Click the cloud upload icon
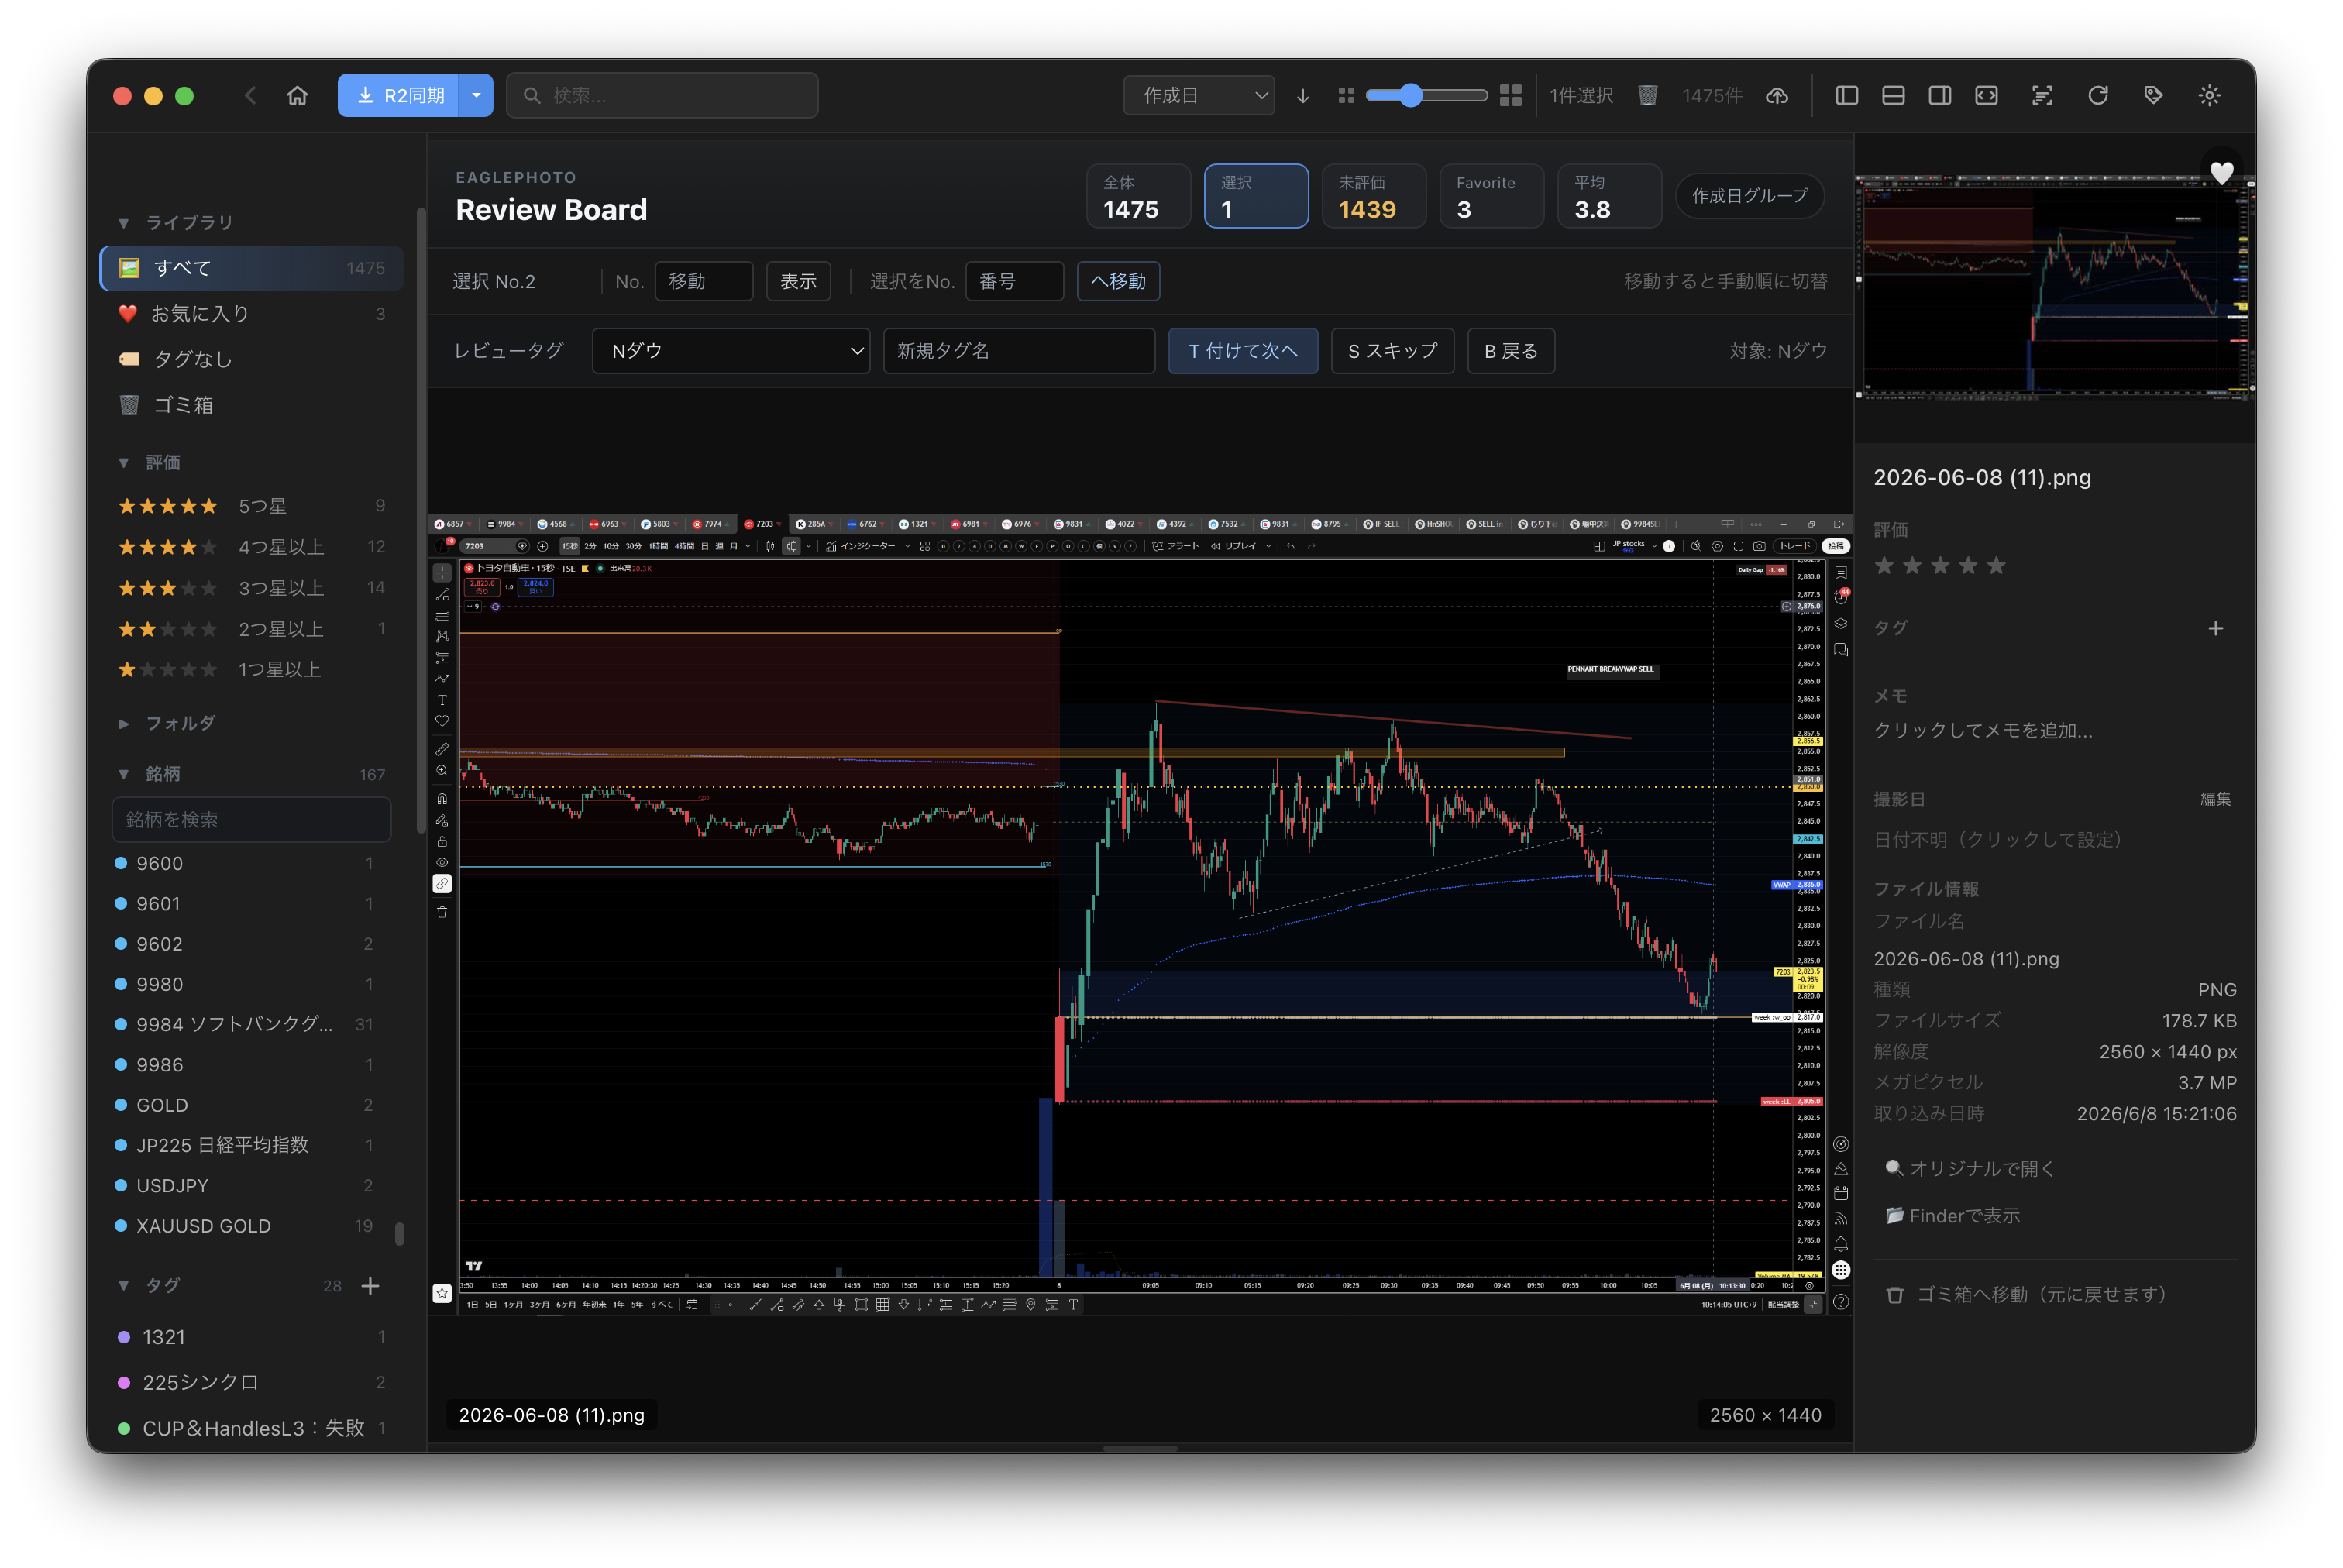The height and width of the screenshot is (1568, 2343). 1776,95
